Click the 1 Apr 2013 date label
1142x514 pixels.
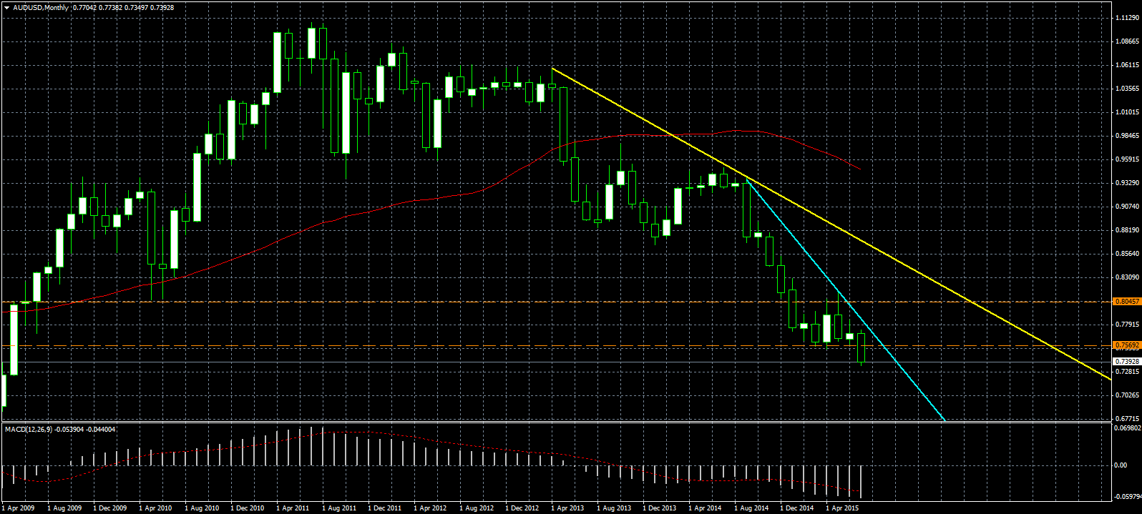[567, 508]
